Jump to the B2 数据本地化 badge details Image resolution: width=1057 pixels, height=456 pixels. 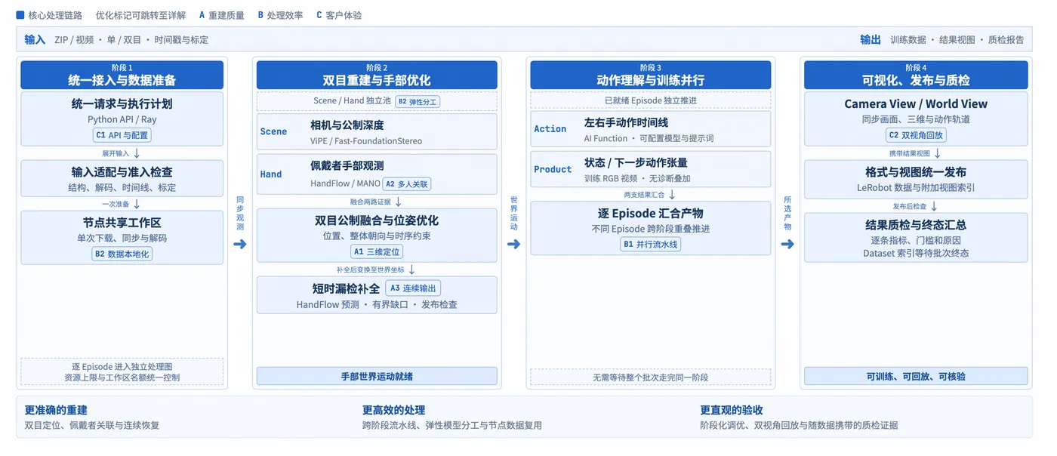tap(122, 254)
